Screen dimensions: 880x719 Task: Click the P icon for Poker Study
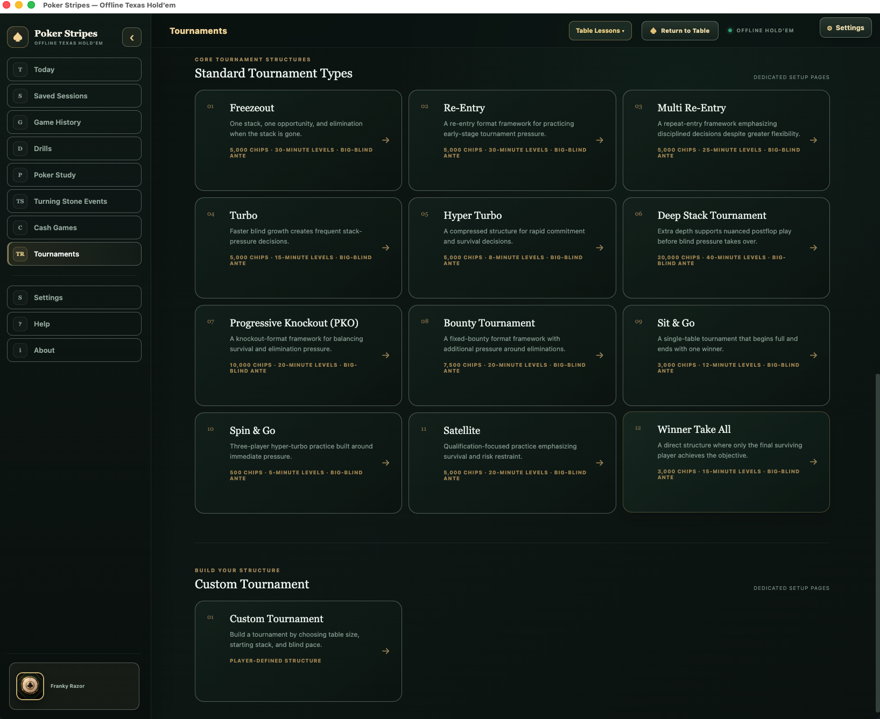coord(20,175)
